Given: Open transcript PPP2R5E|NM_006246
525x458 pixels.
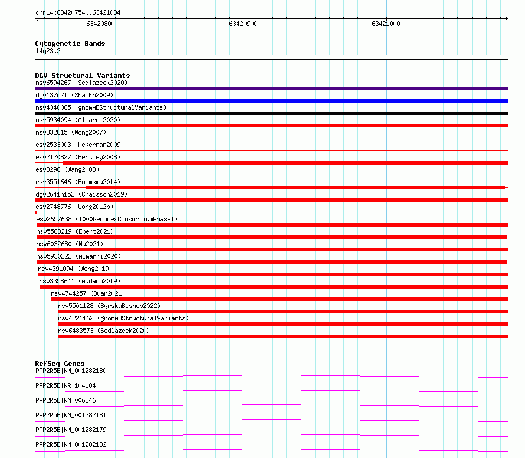Looking at the screenshot, I should pyautogui.click(x=65, y=400).
